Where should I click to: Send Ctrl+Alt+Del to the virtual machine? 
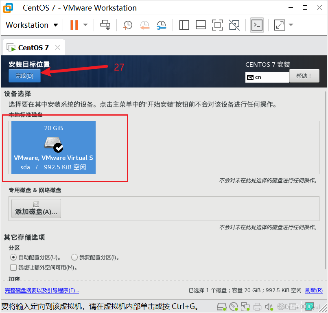coord(105,25)
